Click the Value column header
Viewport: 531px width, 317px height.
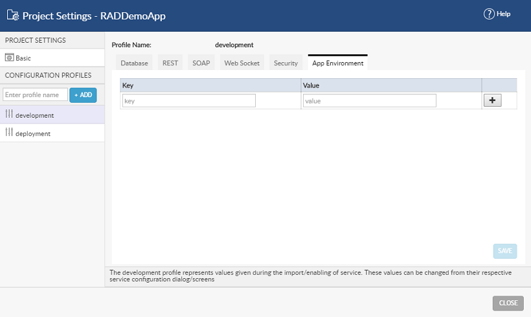[390, 85]
